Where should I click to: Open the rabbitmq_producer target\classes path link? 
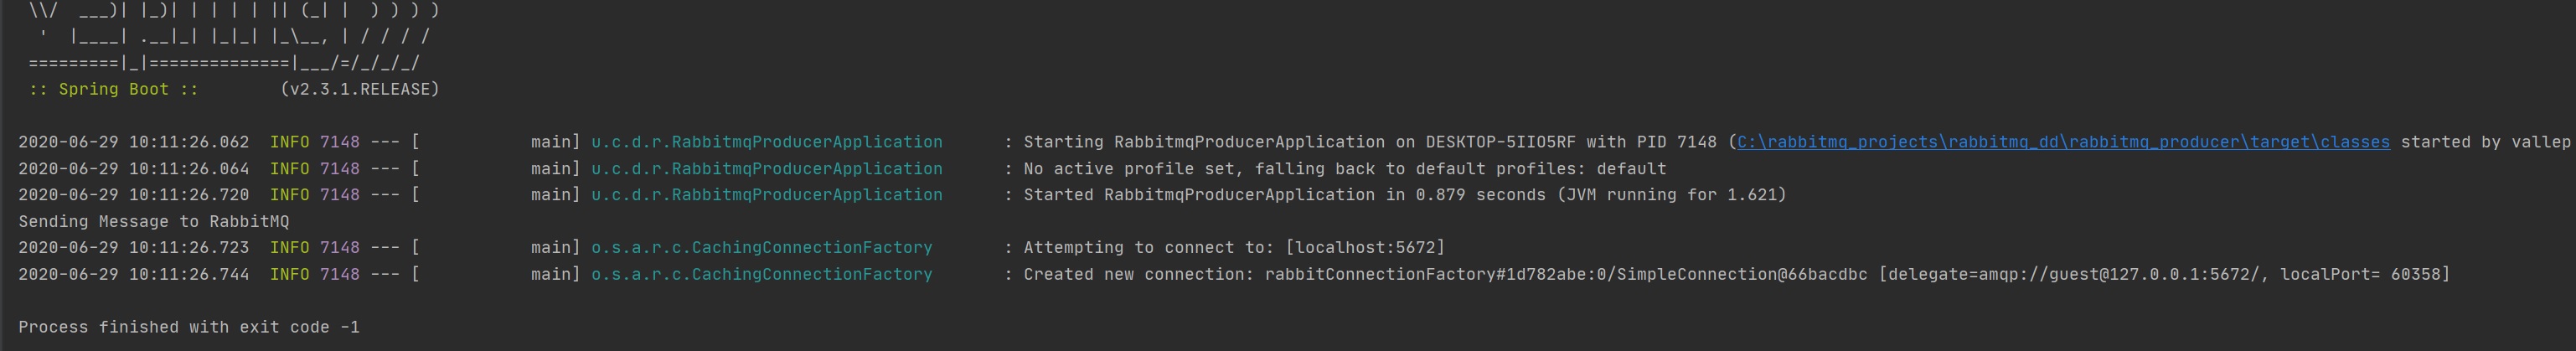(x=2062, y=142)
